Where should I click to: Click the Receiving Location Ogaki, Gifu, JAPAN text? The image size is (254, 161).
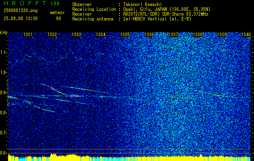[x=167, y=9]
